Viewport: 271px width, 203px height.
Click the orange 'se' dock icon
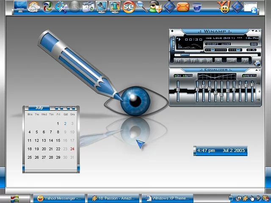129,7
